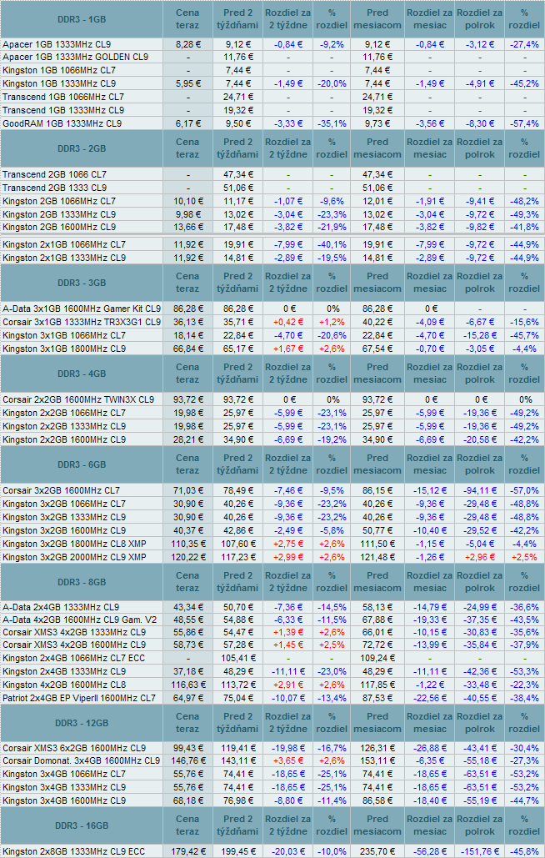The image size is (545, 858).
Task: Click the -94,11 € half-year difference cell
Action: pyautogui.click(x=480, y=490)
